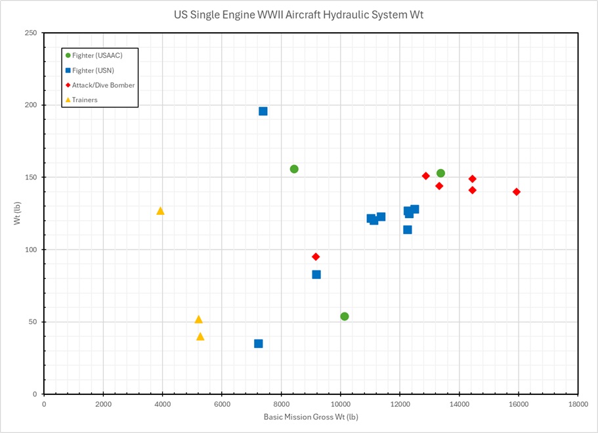Click the 'Fighter (USAAC)' legend label
Screen dimensions: 598x433
coord(97,55)
